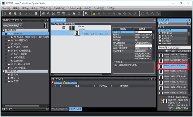Close the EtherCAT editor tab

(x=65, y=20)
